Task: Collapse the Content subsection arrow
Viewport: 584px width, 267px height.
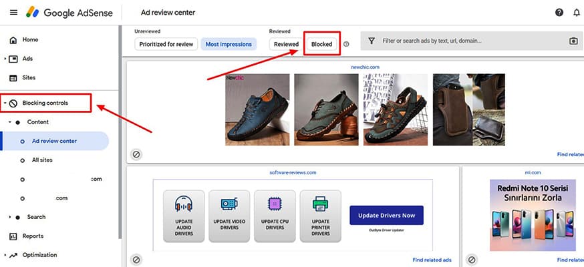Action: click(10, 122)
